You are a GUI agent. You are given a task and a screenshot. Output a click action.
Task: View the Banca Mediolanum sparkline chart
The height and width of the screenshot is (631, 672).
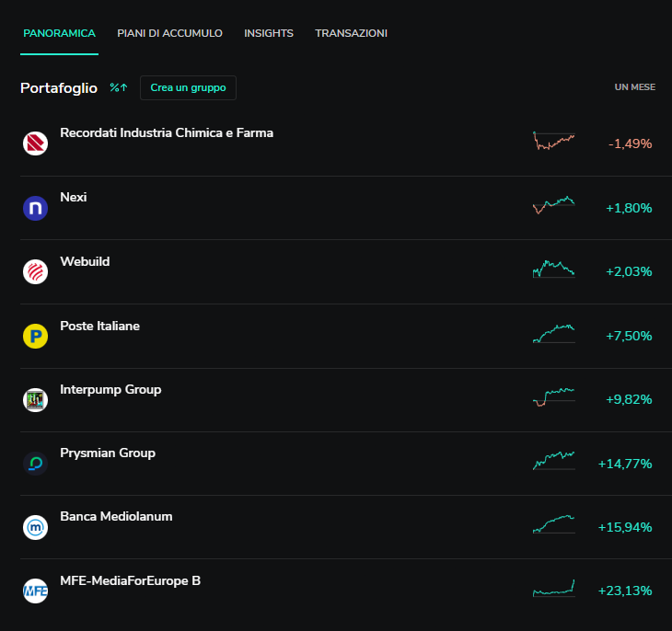[x=554, y=524]
